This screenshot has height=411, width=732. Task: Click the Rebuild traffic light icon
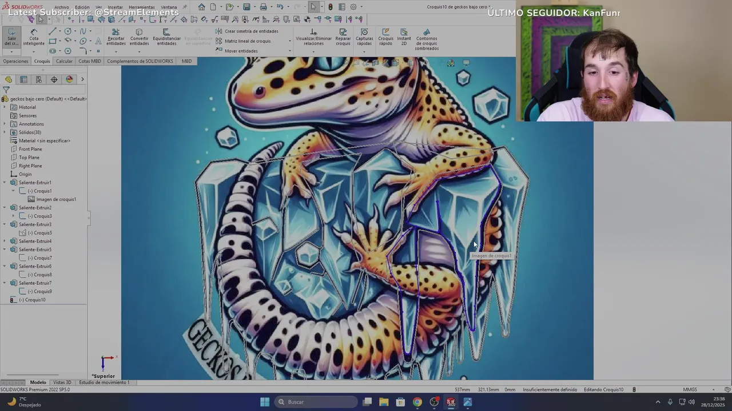click(330, 7)
